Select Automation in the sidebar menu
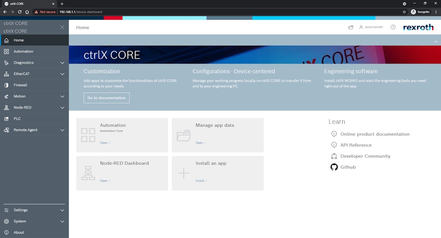 [34, 51]
